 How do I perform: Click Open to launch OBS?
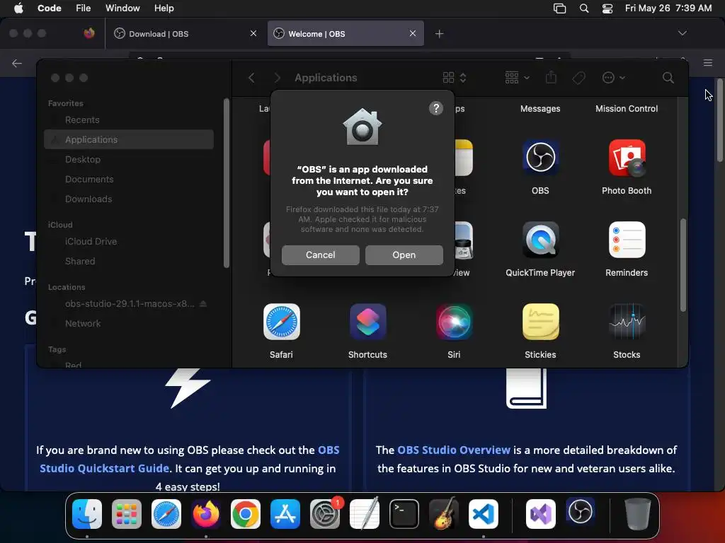404,255
